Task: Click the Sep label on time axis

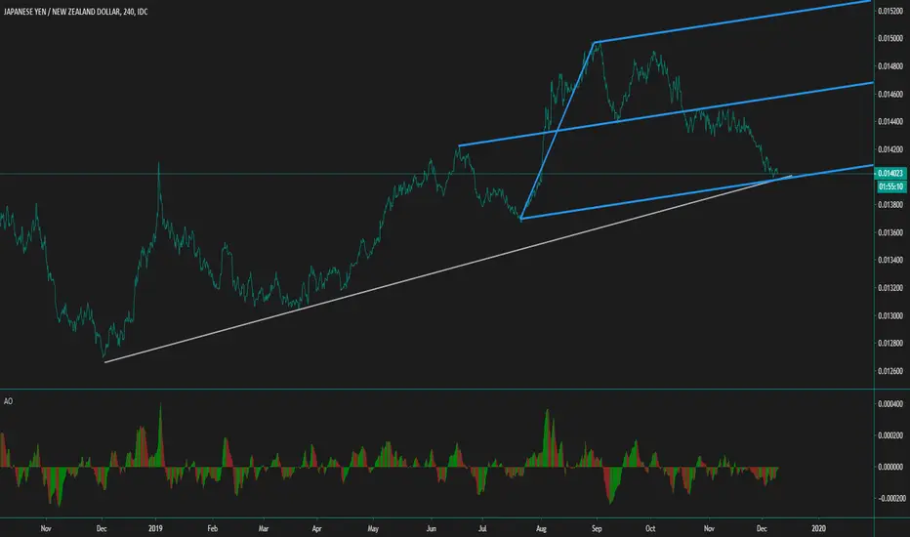Action: [597, 528]
